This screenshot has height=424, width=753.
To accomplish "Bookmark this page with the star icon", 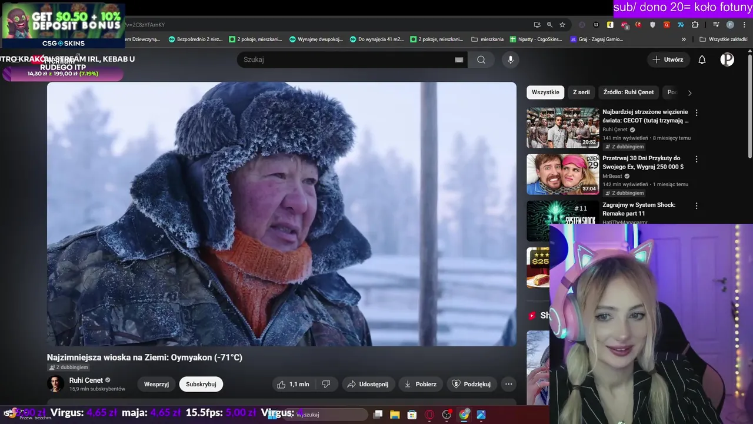I will [x=562, y=25].
